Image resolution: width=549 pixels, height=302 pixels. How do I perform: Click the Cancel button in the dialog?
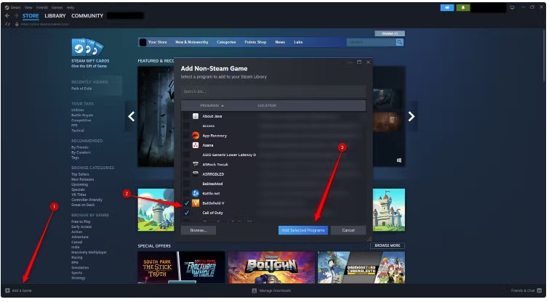pos(348,230)
